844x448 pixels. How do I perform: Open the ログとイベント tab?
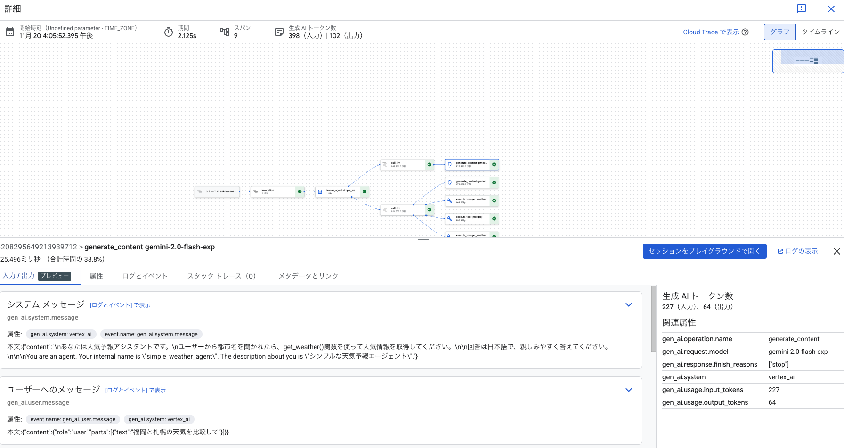[x=145, y=276]
